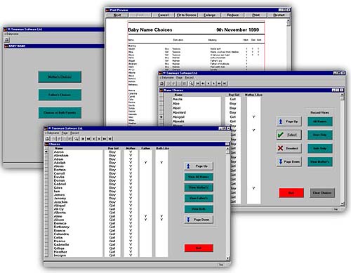Click the green-check Select button
Image resolution: width=351 pixels, height=273 pixels.
289,135
